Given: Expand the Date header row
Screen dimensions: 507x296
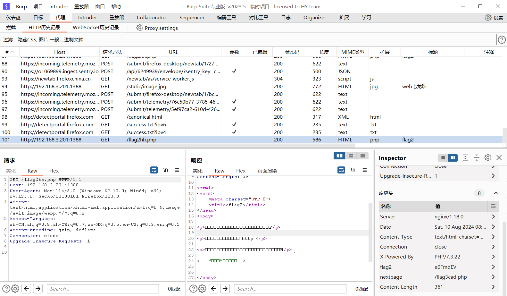Looking at the screenshot, I should [493, 227].
